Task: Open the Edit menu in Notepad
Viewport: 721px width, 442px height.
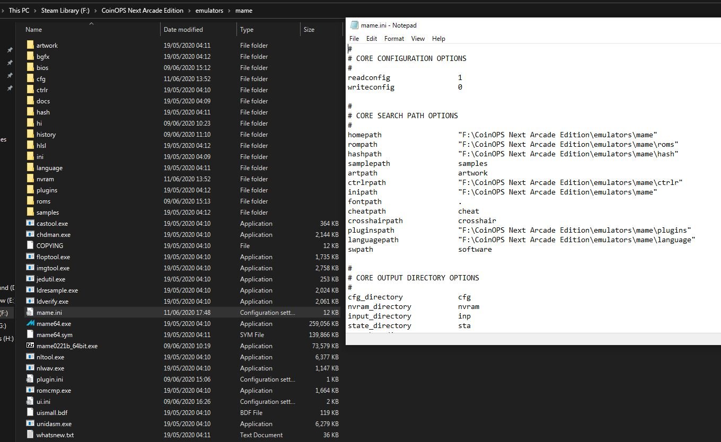Action: point(372,39)
